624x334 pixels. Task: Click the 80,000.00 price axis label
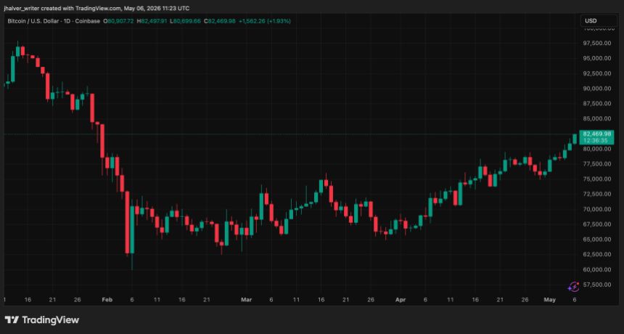597,149
